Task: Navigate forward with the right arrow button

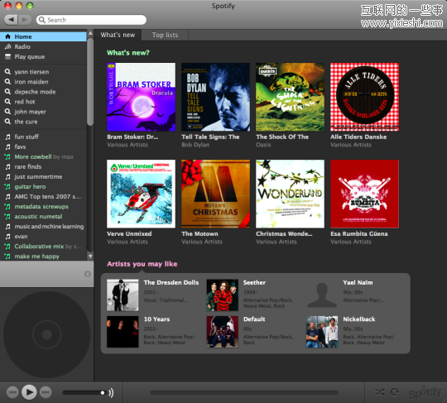Action: pyautogui.click(x=25, y=20)
